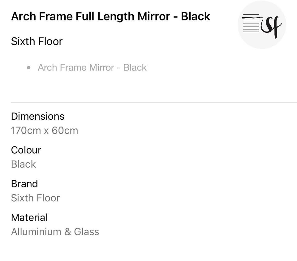The image size is (297, 261).
Task: Click the grey bullet point dot
Action: (29, 67)
